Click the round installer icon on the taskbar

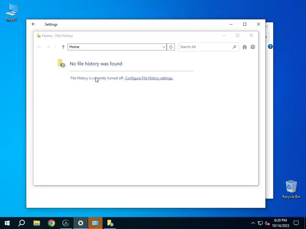[x=66, y=223]
